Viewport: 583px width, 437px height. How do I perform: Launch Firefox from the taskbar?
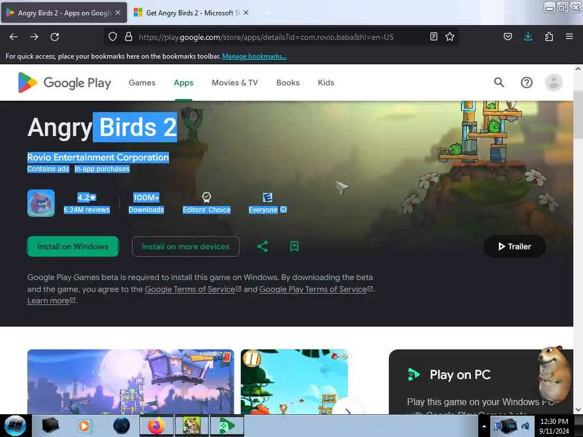(157, 426)
